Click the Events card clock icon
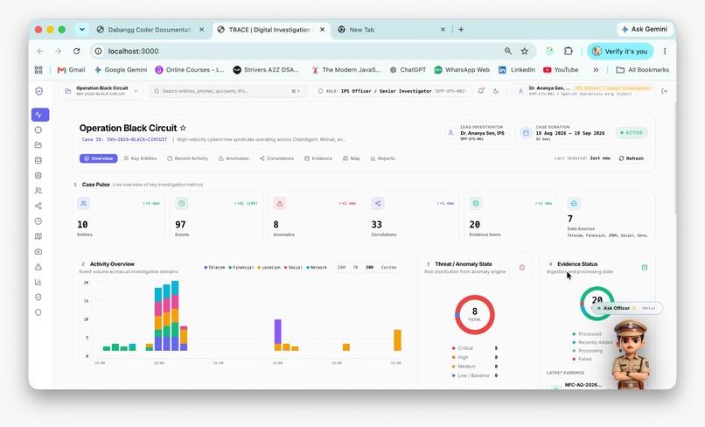Screen dimensions: 705x427 [x=182, y=203]
